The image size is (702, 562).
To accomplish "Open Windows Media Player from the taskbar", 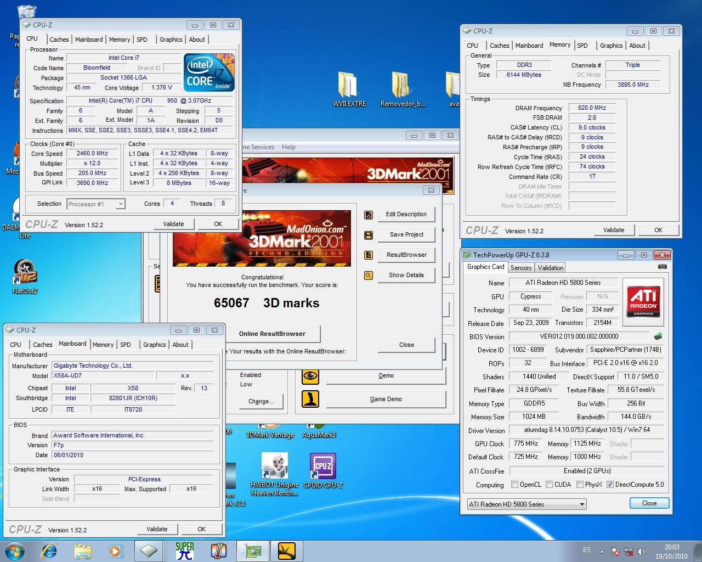I will click(x=116, y=551).
